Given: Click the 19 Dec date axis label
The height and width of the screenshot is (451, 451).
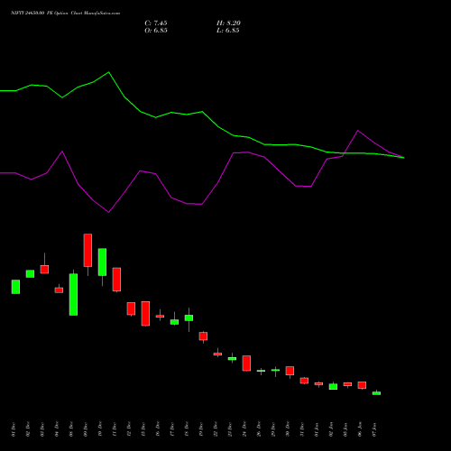Looking at the screenshot, I should (x=200, y=429).
